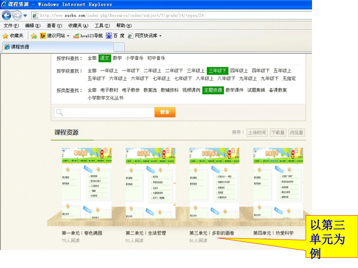Filter subject by 全部 in 按学科查找

pos(92,58)
